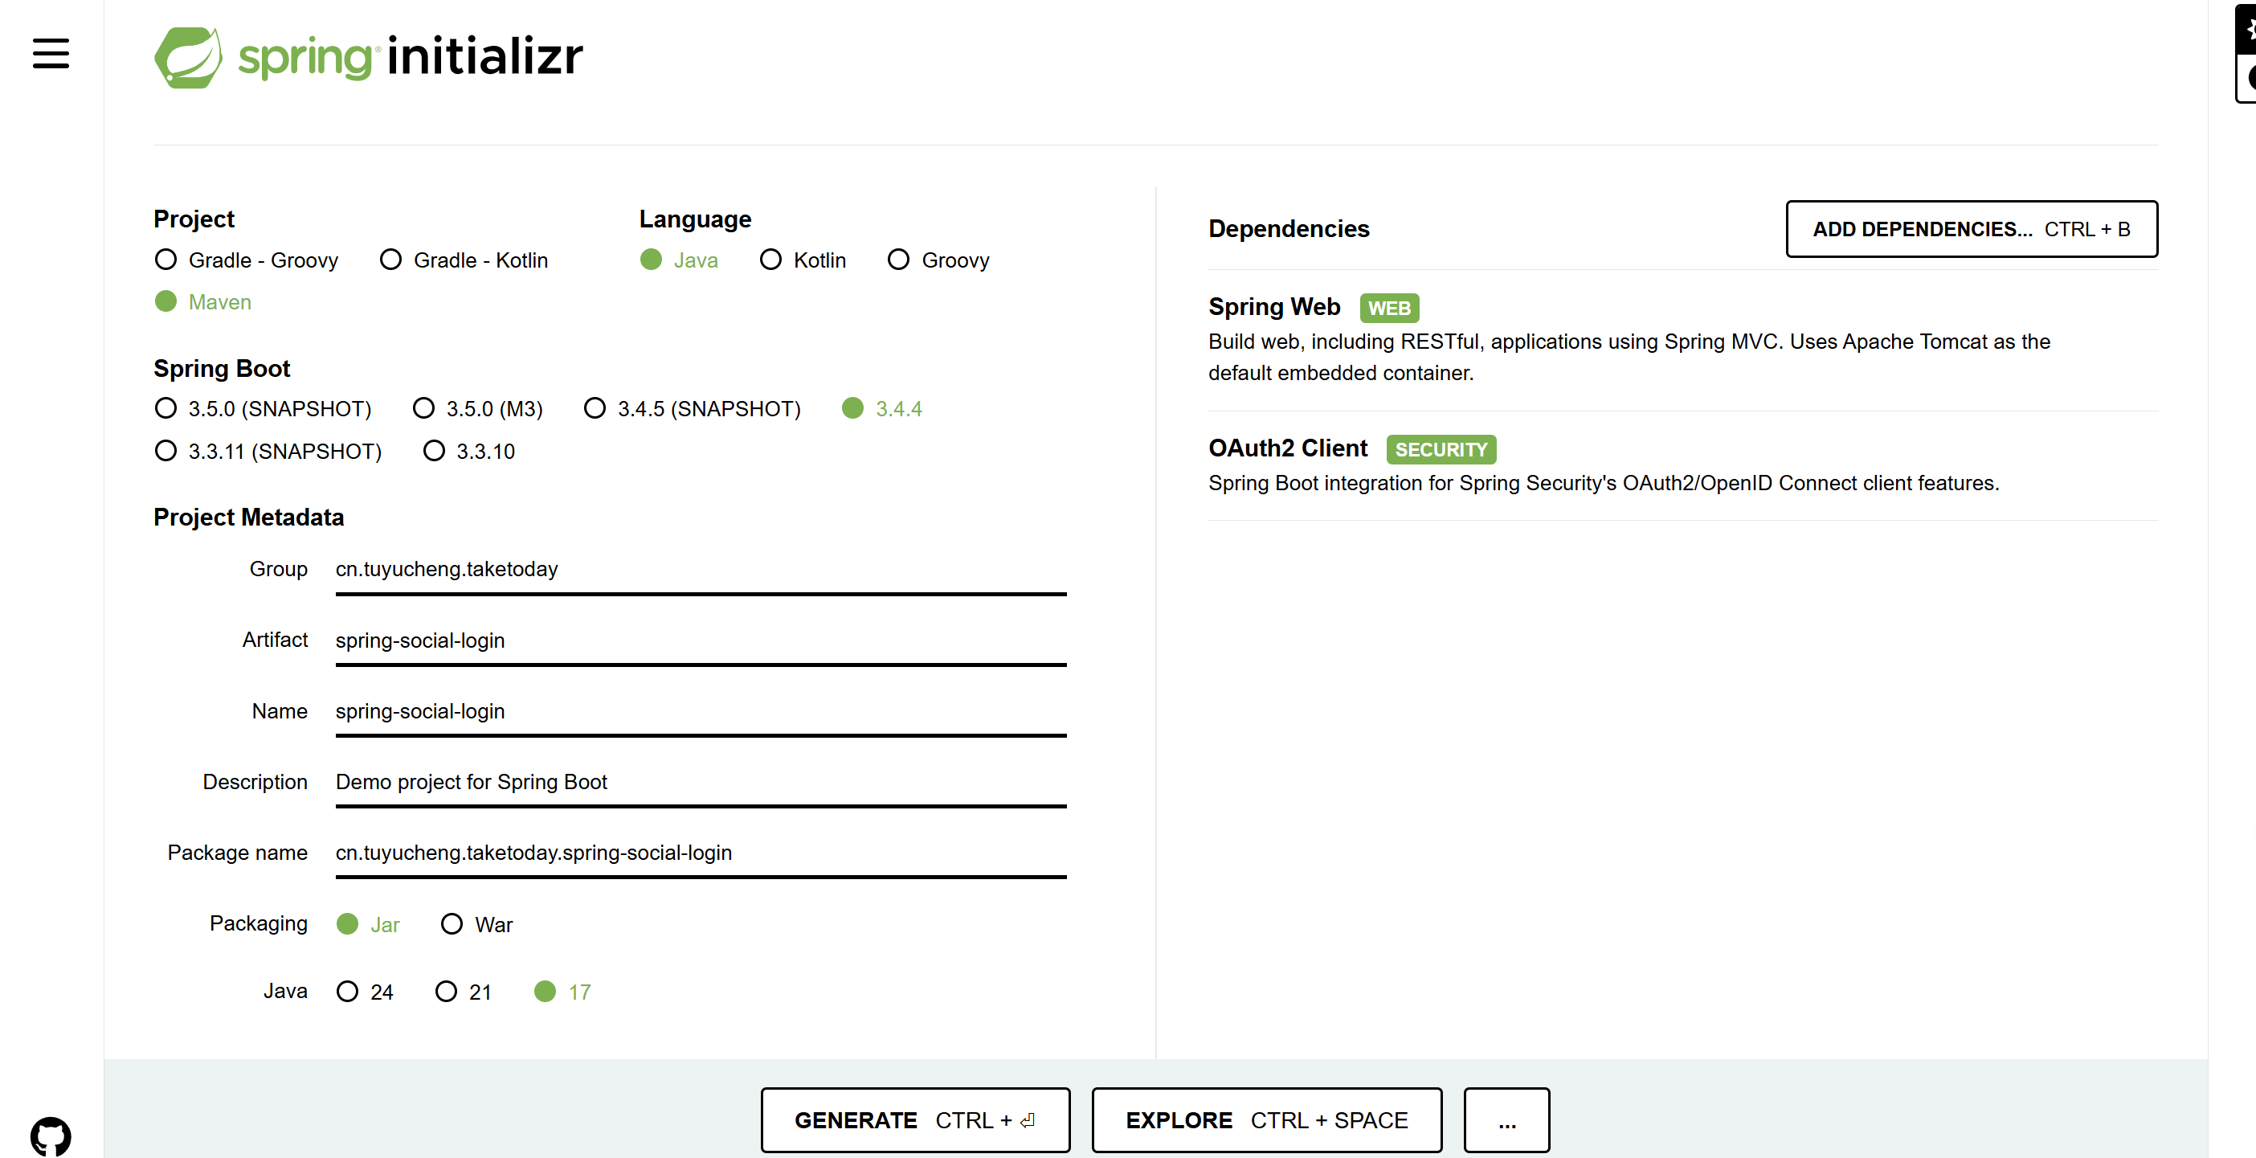2256x1158 pixels.
Task: Select Gradle - Kotlin project type
Action: 390,260
